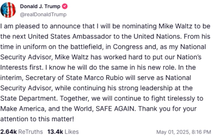Click the @realDonaldTrump handle
This screenshot has width=214, height=138.
point(43,14)
